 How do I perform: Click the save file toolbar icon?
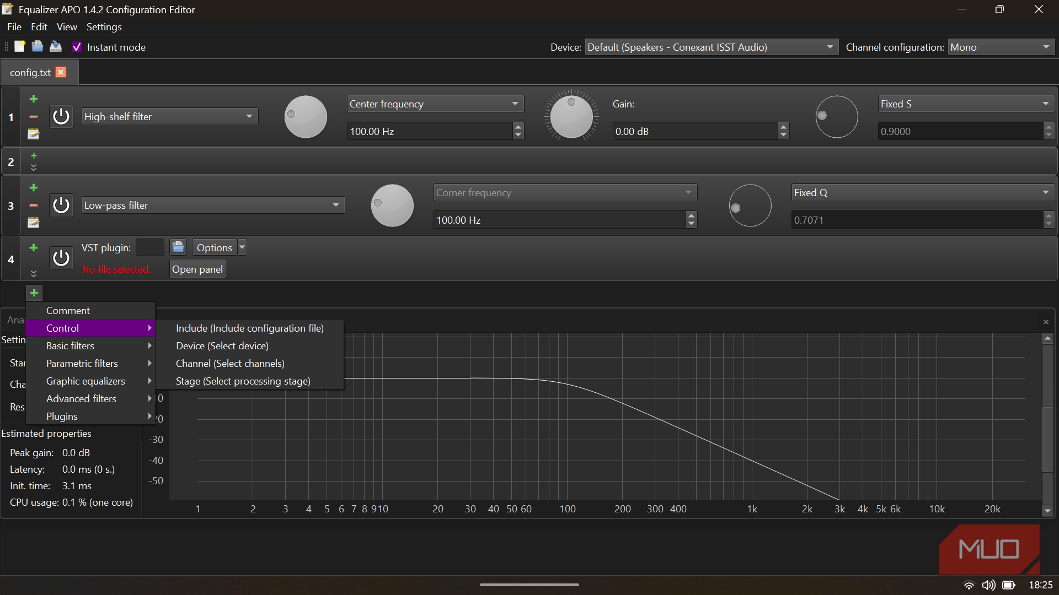pyautogui.click(x=56, y=47)
